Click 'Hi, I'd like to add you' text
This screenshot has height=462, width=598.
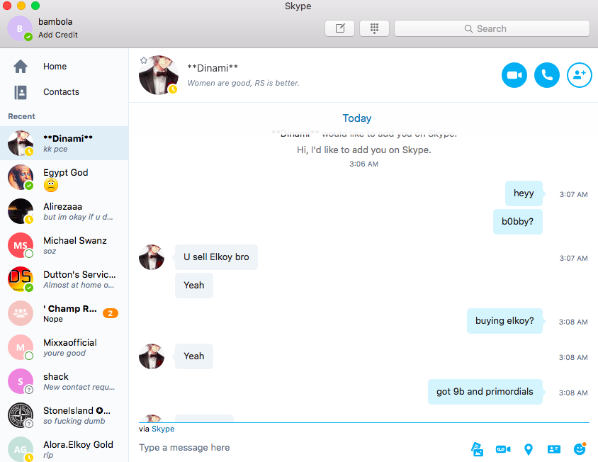(x=364, y=150)
